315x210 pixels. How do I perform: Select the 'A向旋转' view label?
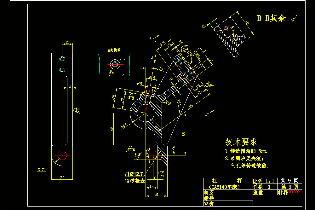pyautogui.click(x=114, y=50)
